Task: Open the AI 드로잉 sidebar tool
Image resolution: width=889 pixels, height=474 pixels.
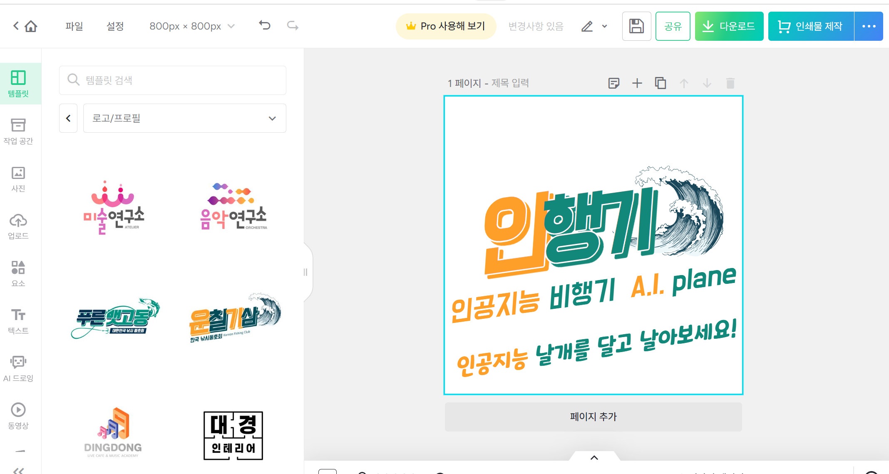Action: (x=18, y=368)
